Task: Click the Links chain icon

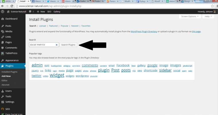Action: click(x=3, y=37)
